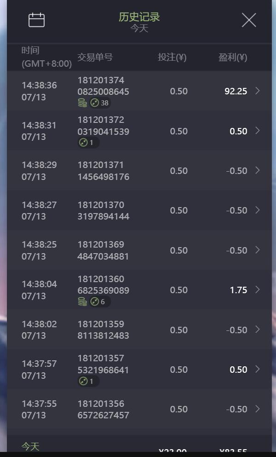Close the history records panel
This screenshot has width=276, height=457.
pos(249,20)
